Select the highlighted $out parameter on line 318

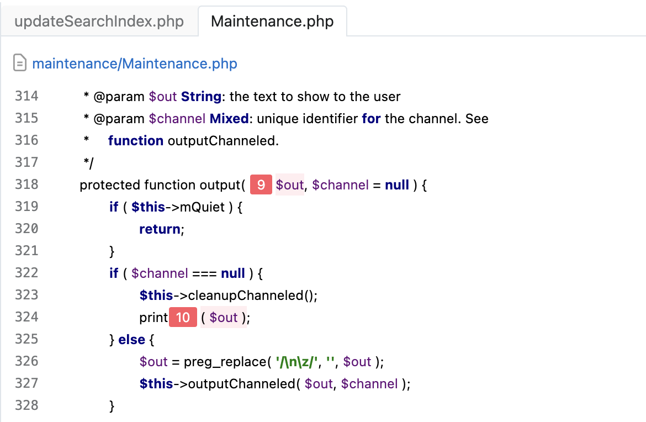[289, 184]
